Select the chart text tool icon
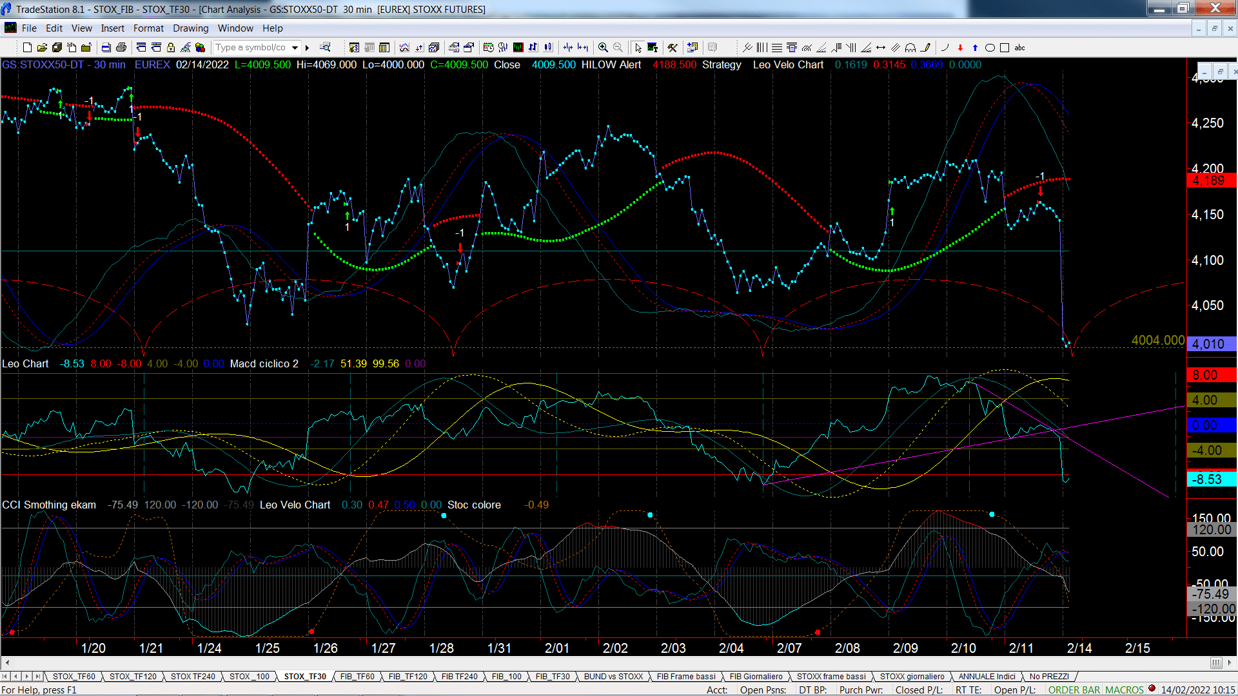Screen dimensions: 1238x696 [x=653, y=48]
